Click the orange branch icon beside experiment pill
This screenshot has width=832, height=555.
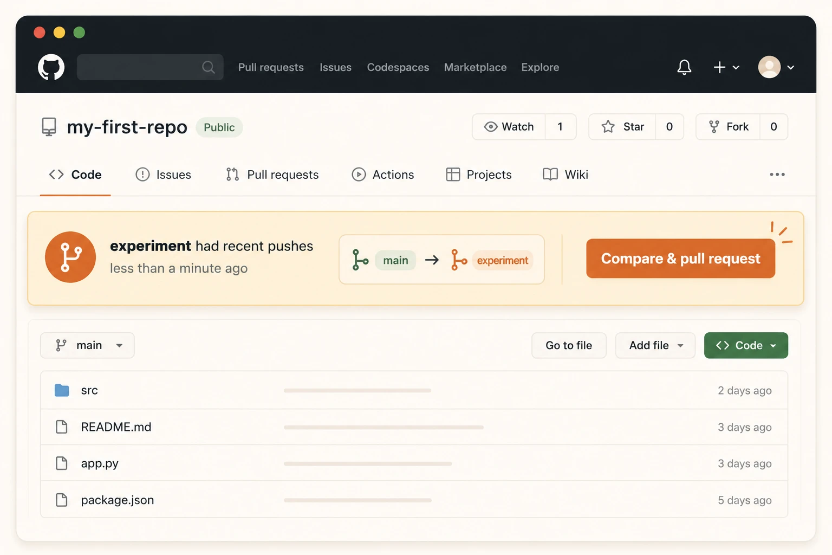pos(459,260)
